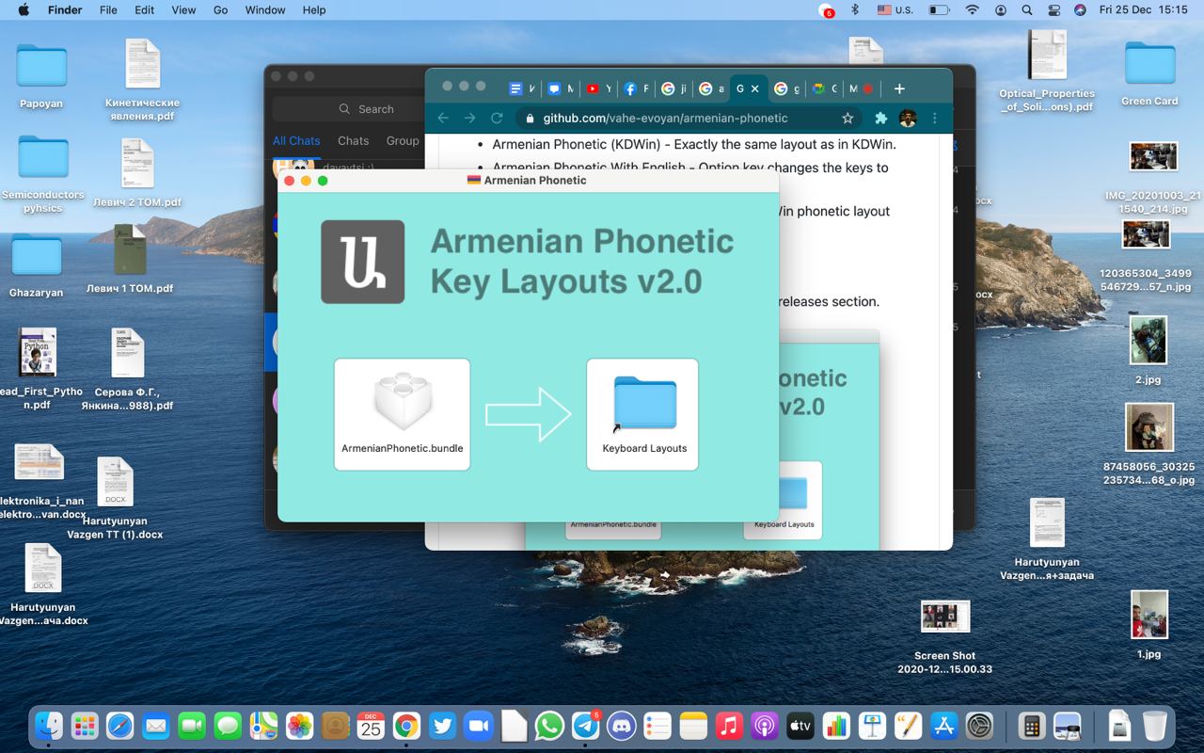Open Spotlight search in the menu bar

tap(1027, 10)
